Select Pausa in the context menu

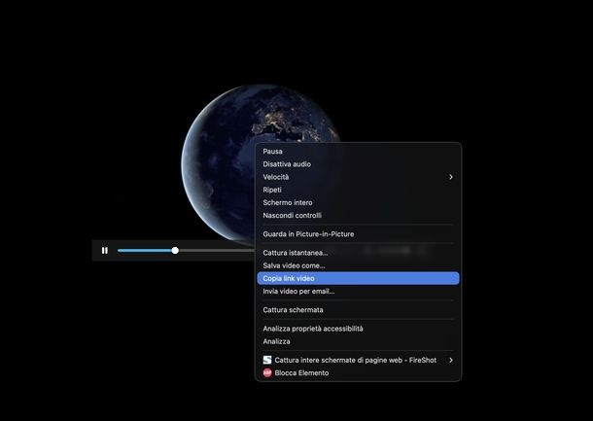coord(358,152)
